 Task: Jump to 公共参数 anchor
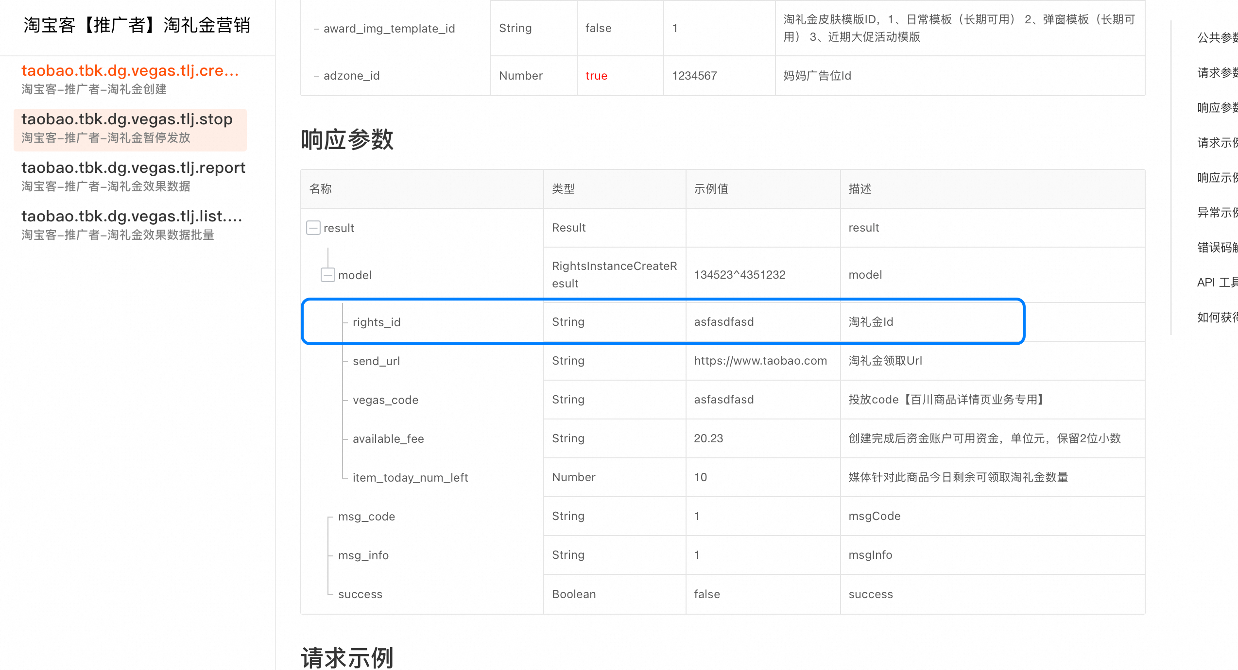pyautogui.click(x=1217, y=37)
